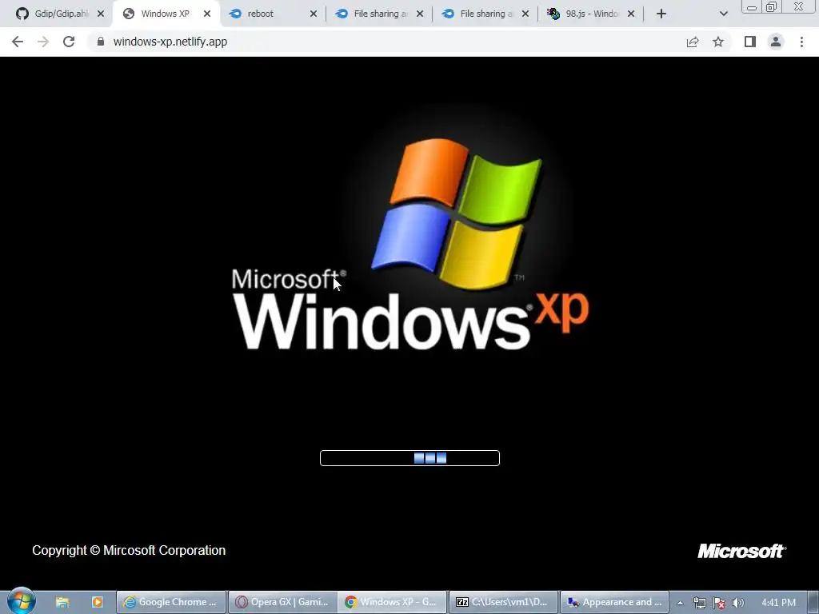Open Windows Explorer from the taskbar
The image size is (819, 614).
pyautogui.click(x=62, y=602)
